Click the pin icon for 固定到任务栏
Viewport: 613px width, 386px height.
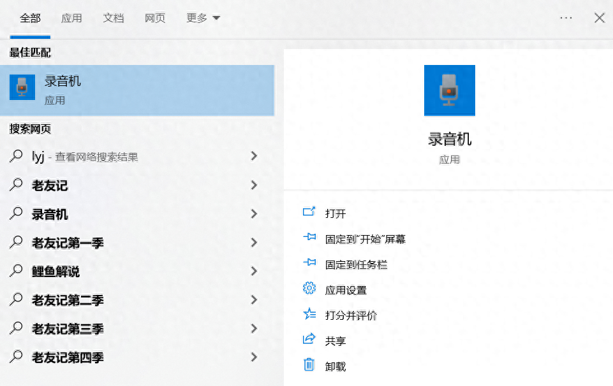[309, 264]
